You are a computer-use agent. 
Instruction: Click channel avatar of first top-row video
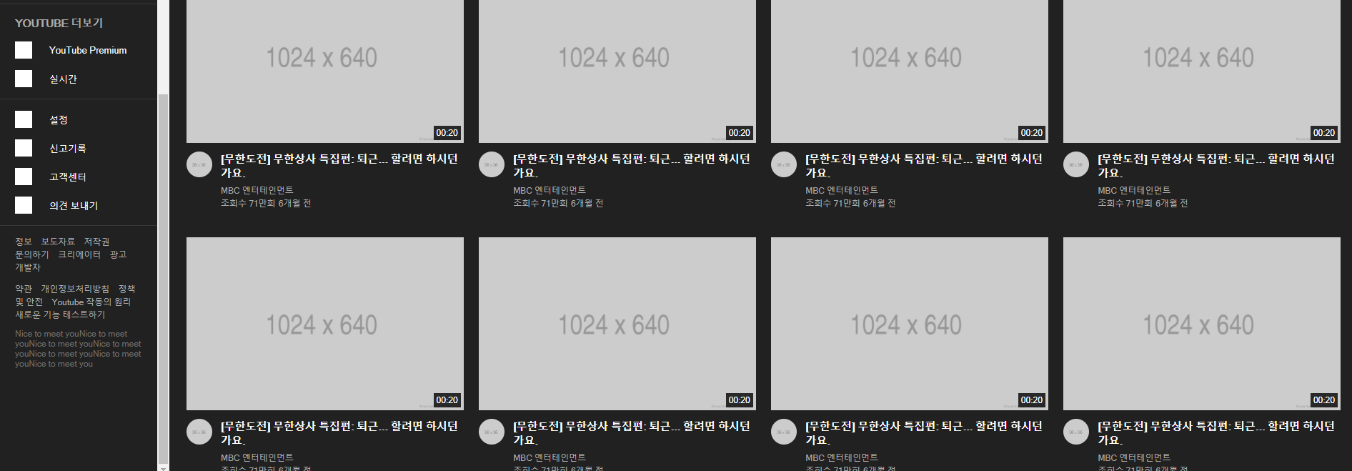tap(199, 164)
